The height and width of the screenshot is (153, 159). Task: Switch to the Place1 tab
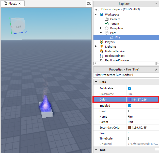pos(12,4)
